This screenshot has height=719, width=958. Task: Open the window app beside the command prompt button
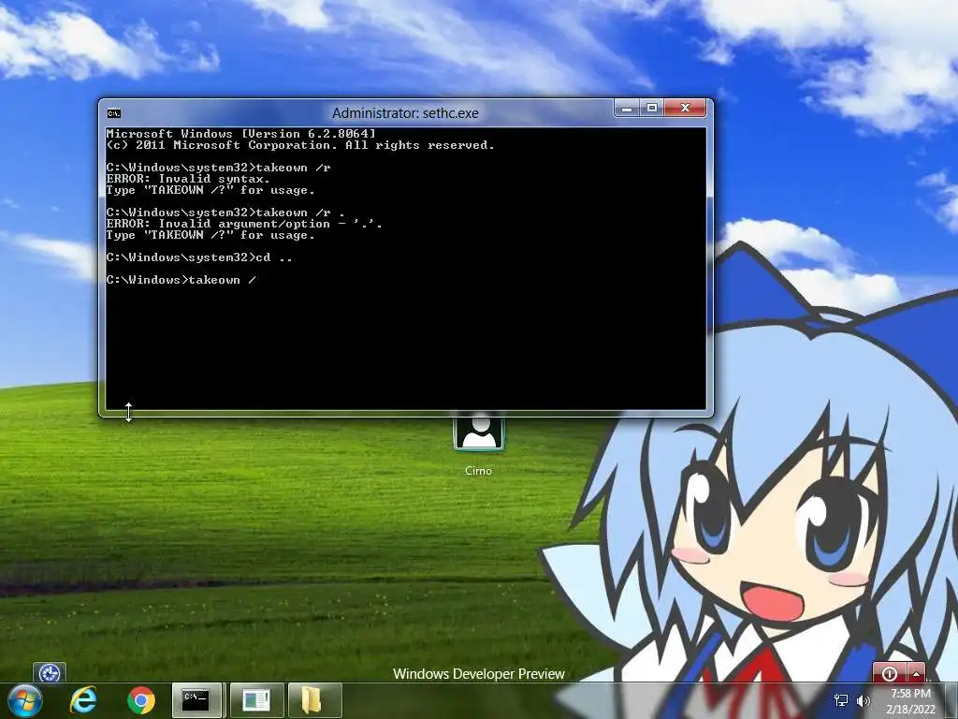pyautogui.click(x=256, y=700)
